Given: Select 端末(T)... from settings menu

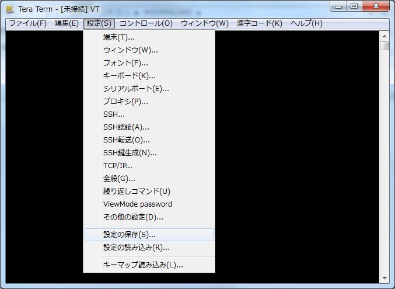Looking at the screenshot, I should pos(118,37).
